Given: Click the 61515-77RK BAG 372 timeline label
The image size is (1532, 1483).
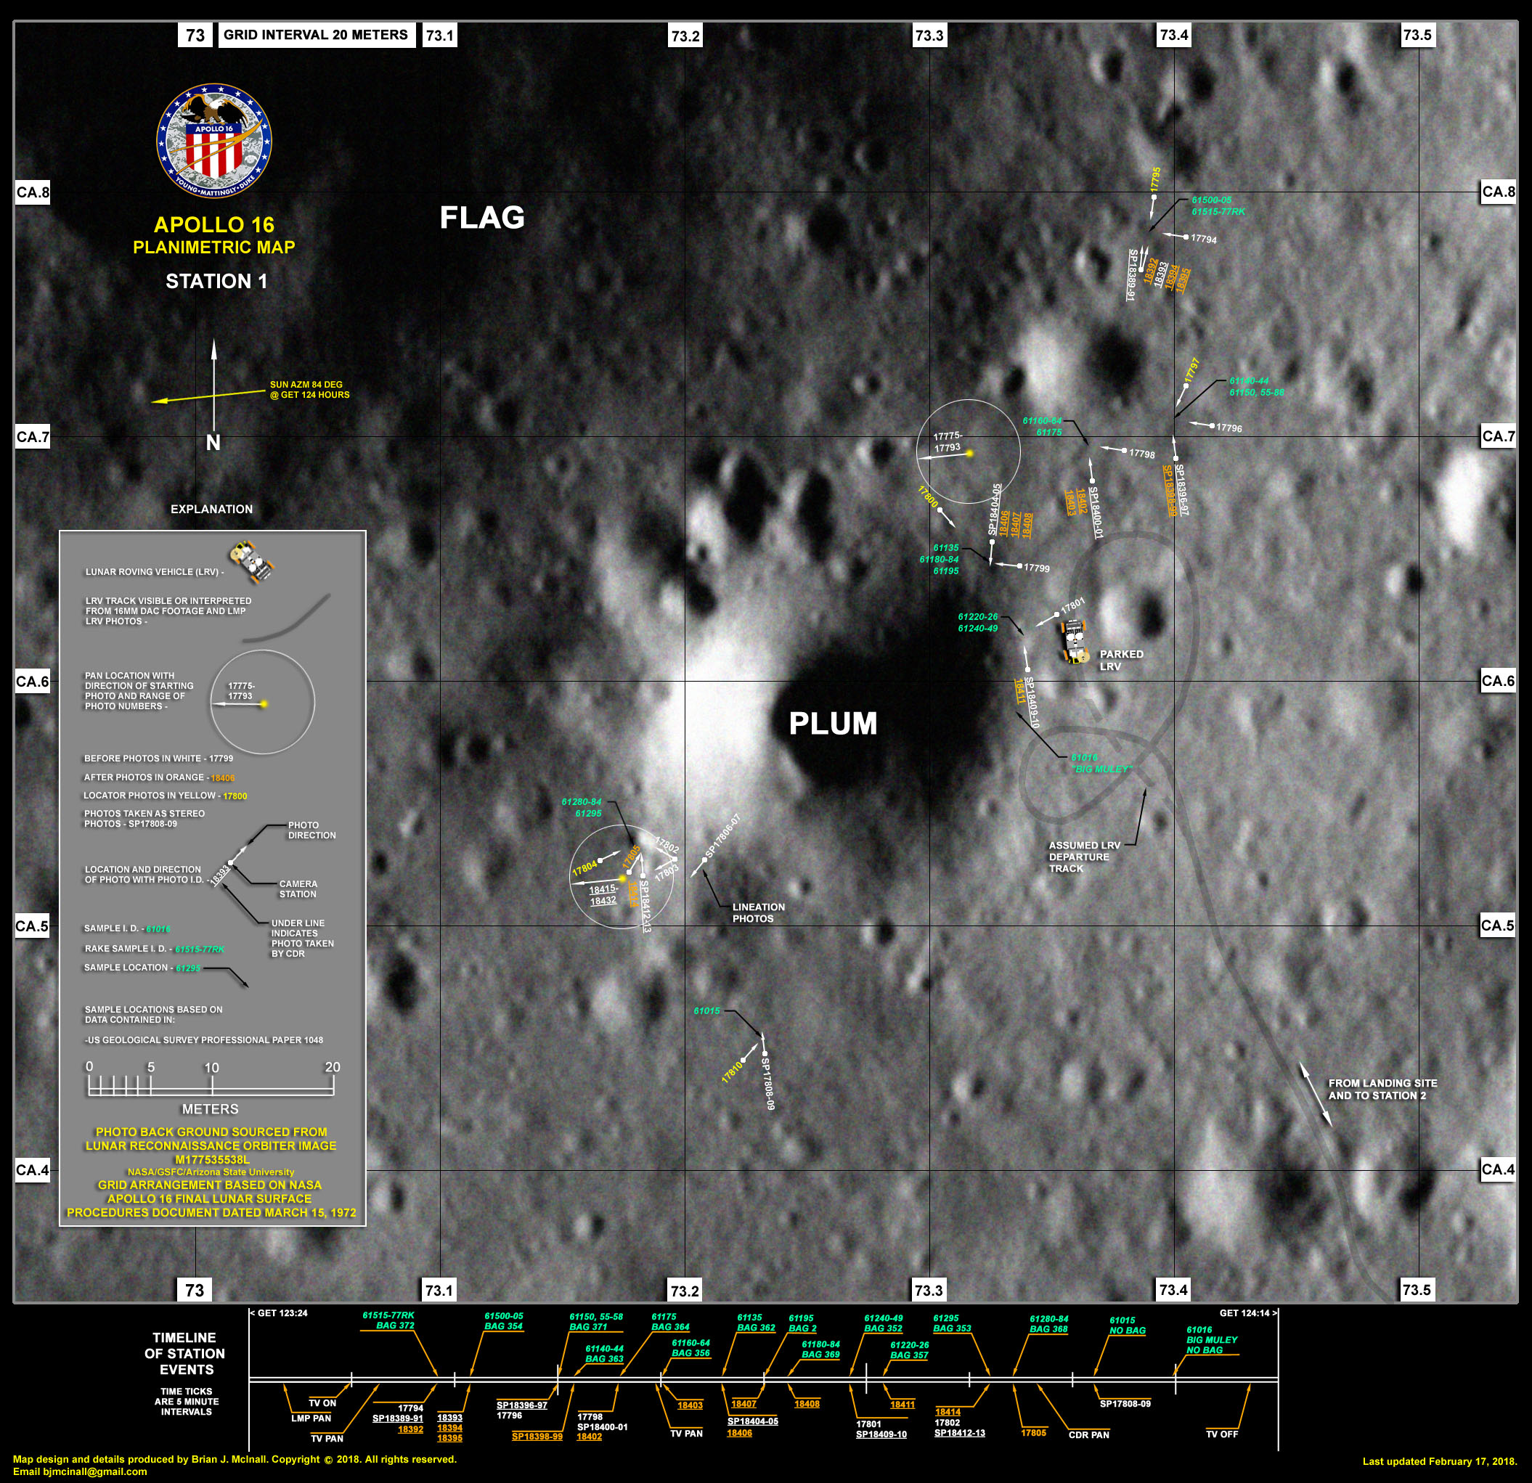Looking at the screenshot, I should coord(388,1320).
